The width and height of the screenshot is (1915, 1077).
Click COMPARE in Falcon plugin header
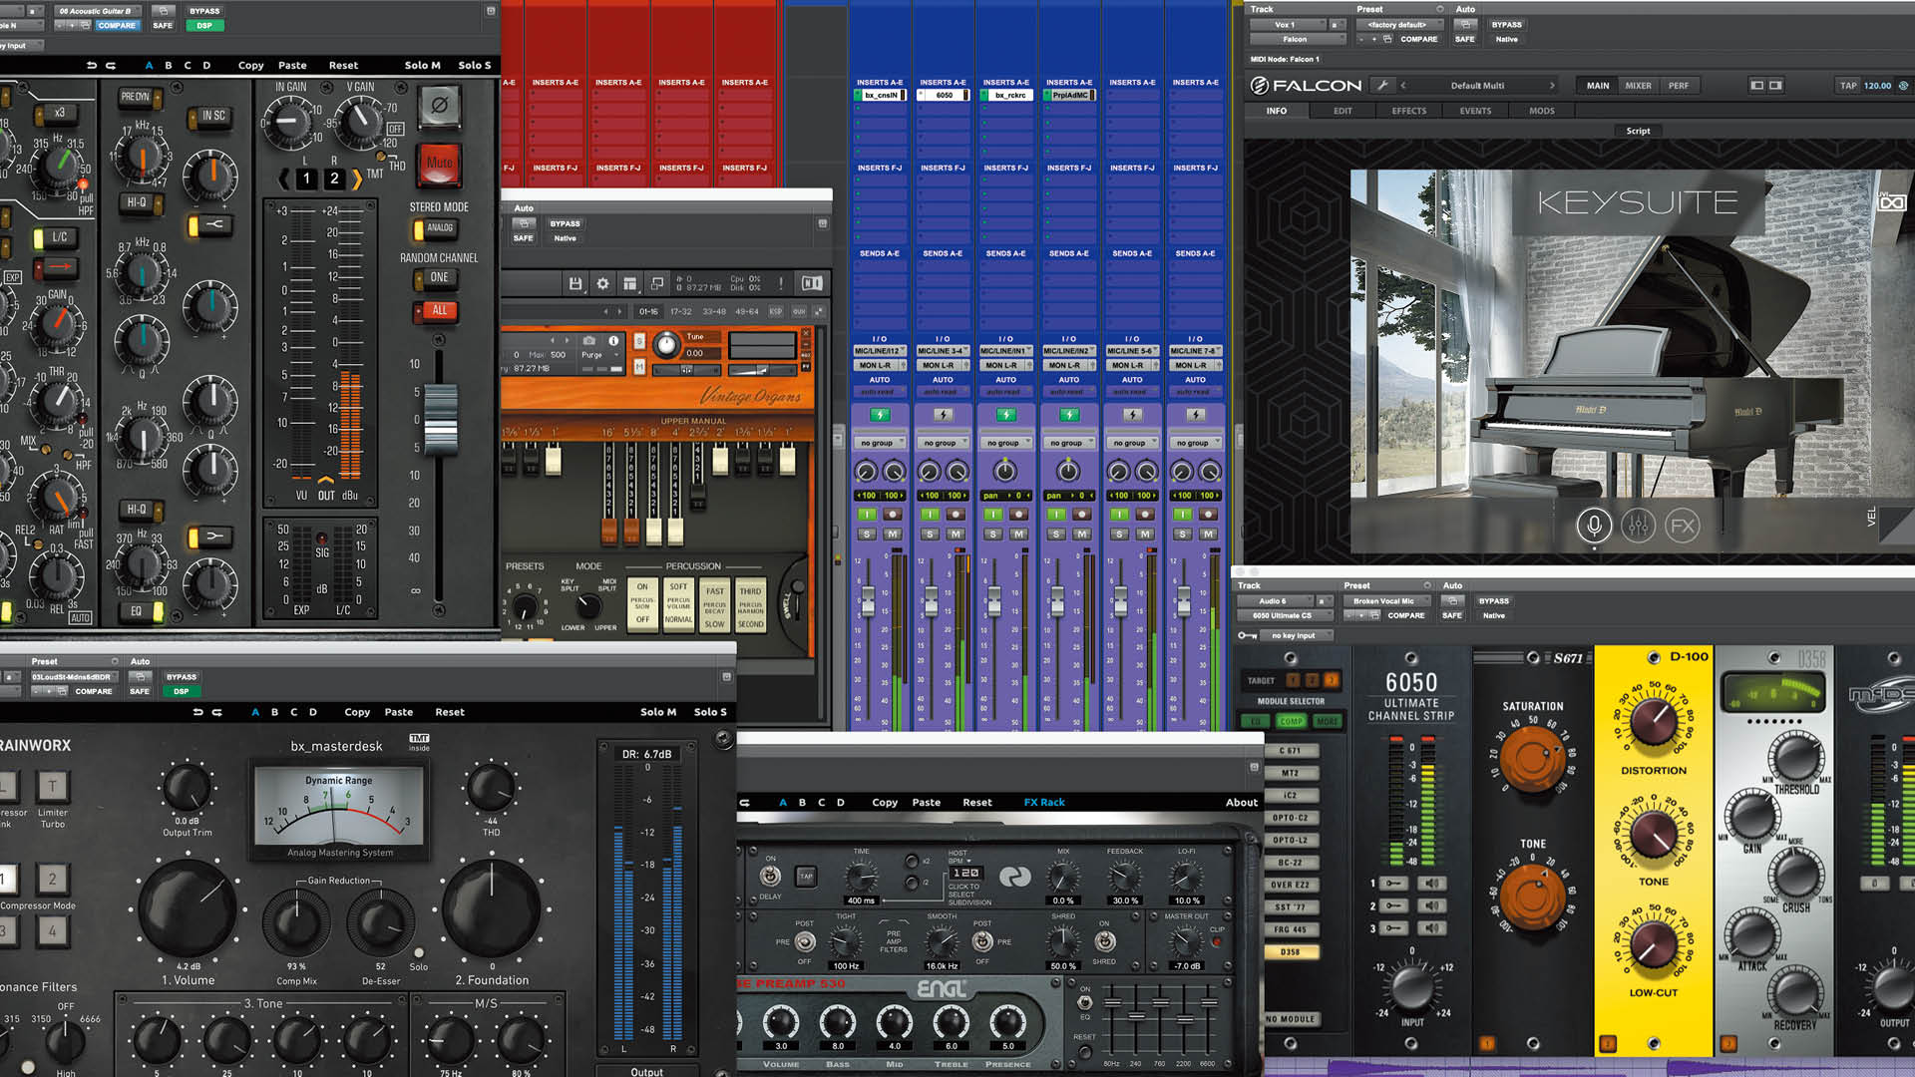tap(1418, 39)
